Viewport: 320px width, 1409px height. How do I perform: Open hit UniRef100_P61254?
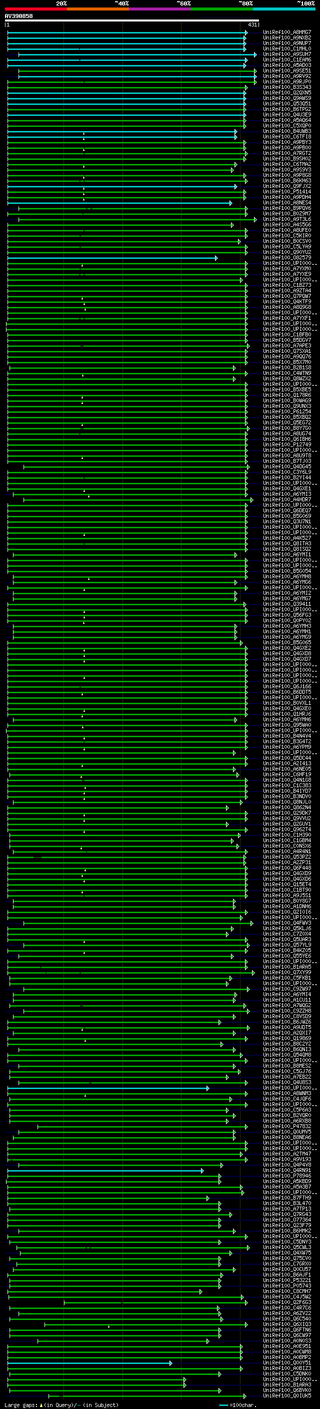coord(286,412)
